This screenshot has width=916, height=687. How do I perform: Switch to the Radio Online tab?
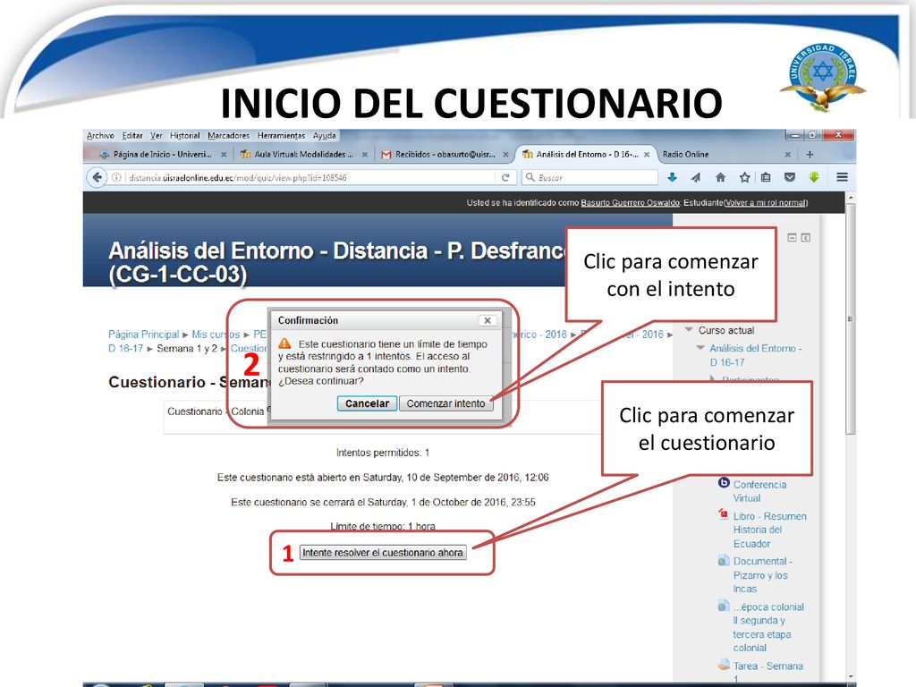[725, 154]
